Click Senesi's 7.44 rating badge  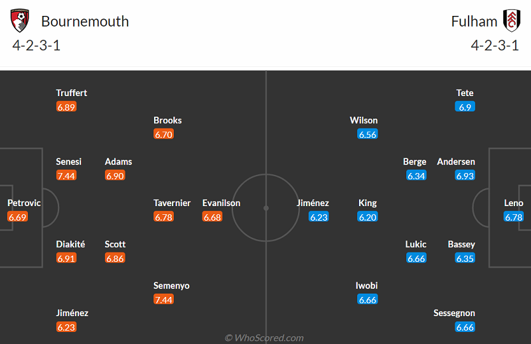(x=66, y=176)
